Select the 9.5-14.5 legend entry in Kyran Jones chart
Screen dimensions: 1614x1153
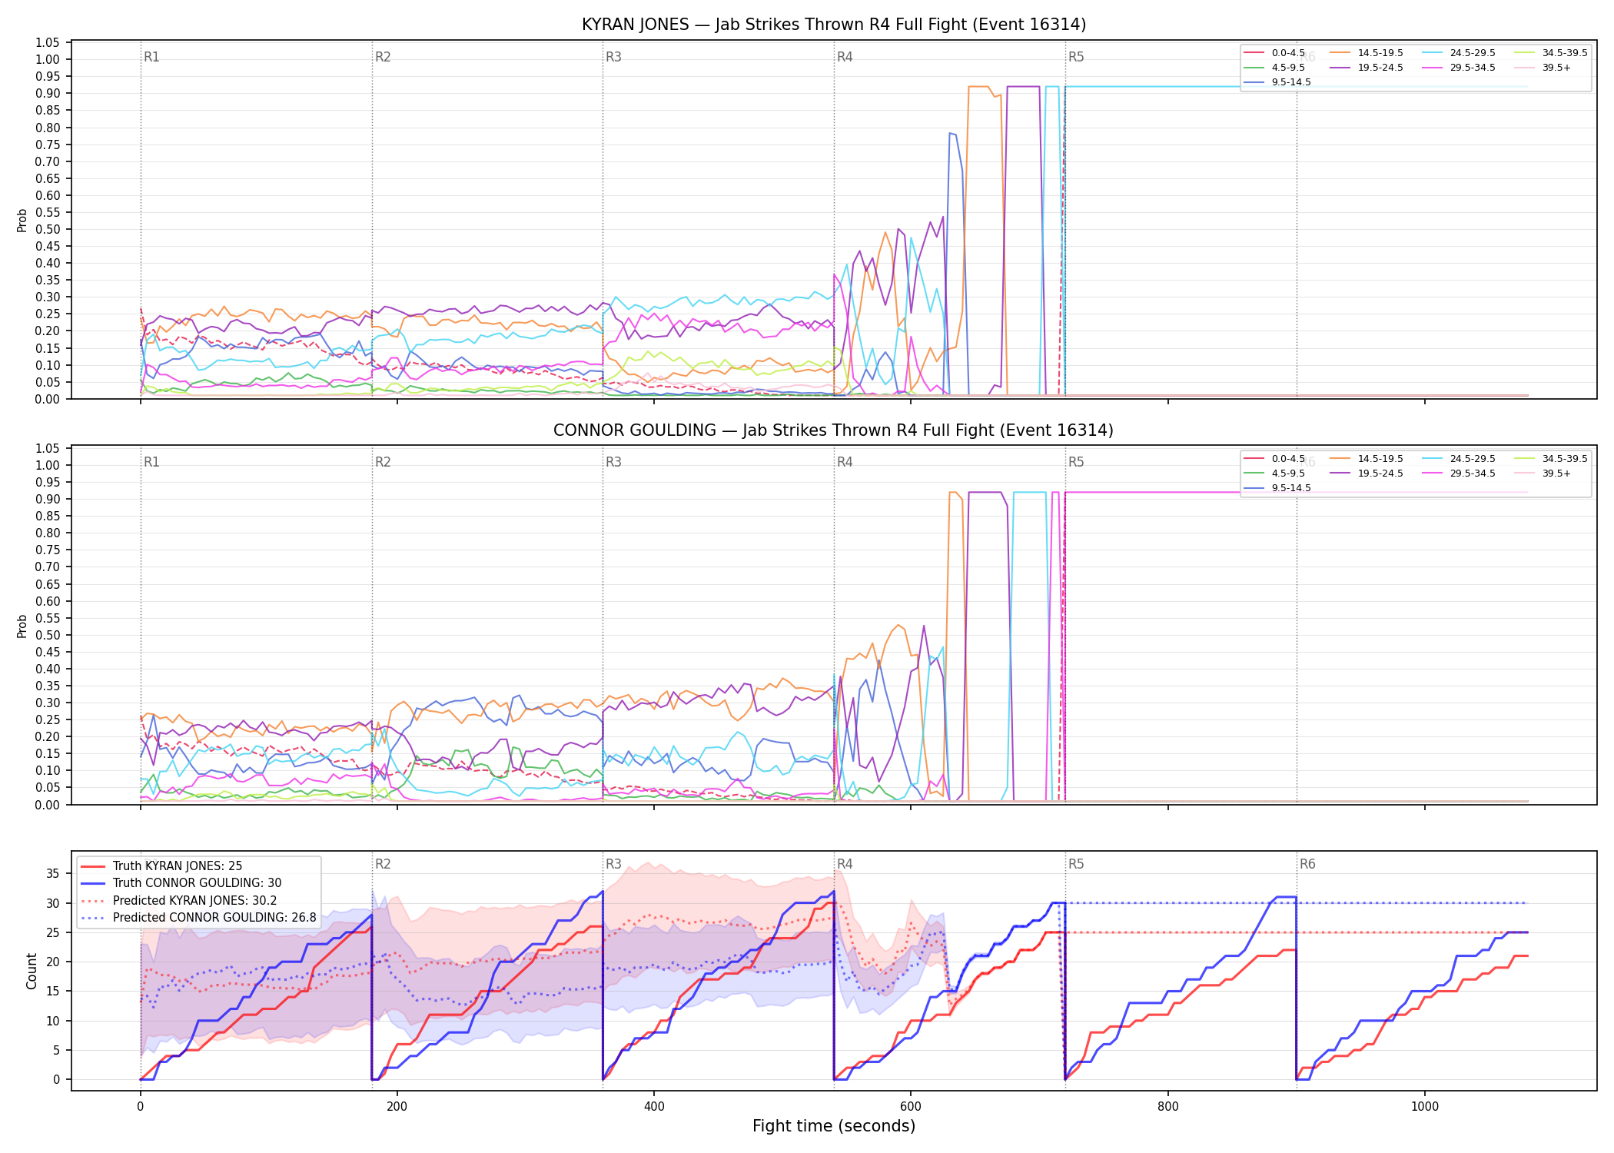coord(1278,82)
